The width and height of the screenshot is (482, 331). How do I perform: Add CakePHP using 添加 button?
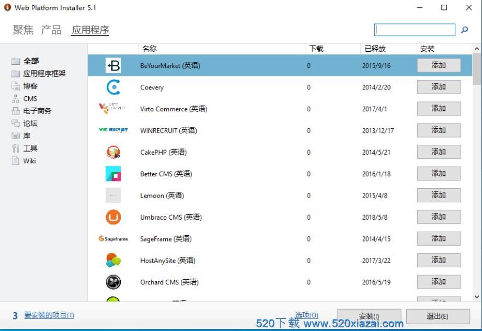439,152
